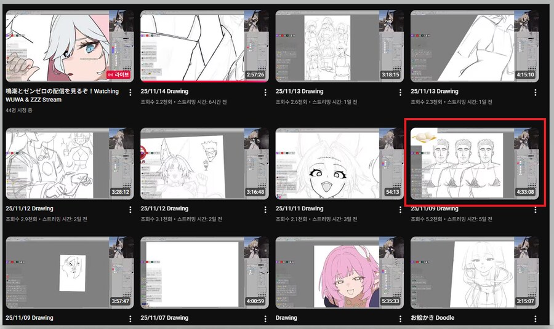Play the live stream thumbnail with 라이브 badge
The height and width of the screenshot is (329, 554).
(x=70, y=46)
